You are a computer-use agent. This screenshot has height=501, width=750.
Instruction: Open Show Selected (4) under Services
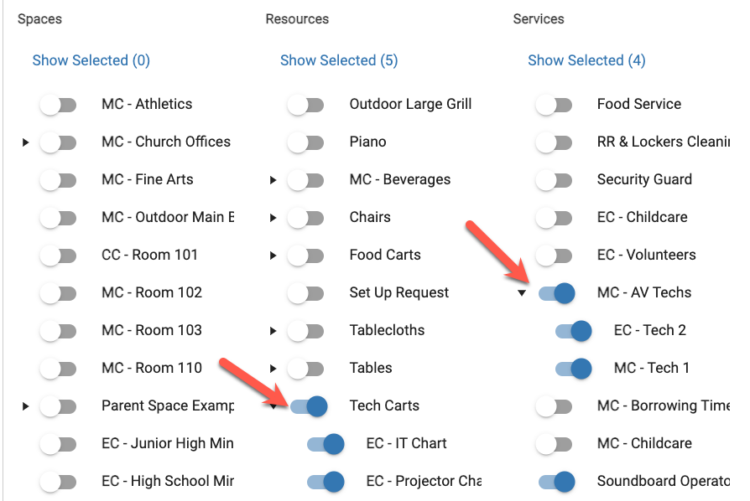(x=586, y=60)
